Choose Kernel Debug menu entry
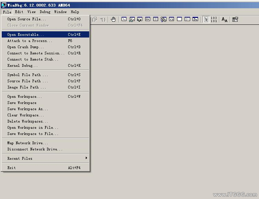This screenshot has height=199, width=259. pos(45,65)
